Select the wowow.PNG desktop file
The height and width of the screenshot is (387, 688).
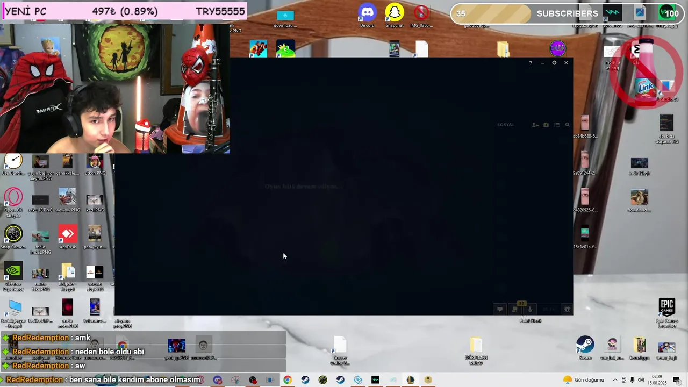[68, 200]
